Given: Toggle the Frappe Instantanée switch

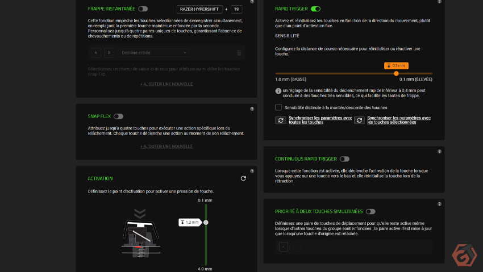Looking at the screenshot, I should click(143, 9).
